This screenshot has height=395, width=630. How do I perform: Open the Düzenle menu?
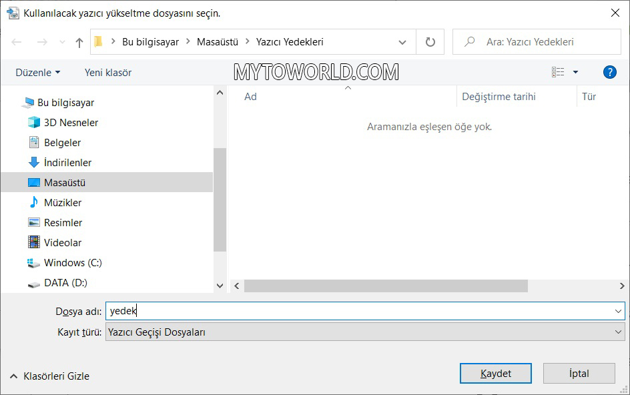36,71
